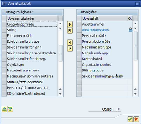Select Ansettelsesstatus in Utvalgsfelt list

coord(105,30)
